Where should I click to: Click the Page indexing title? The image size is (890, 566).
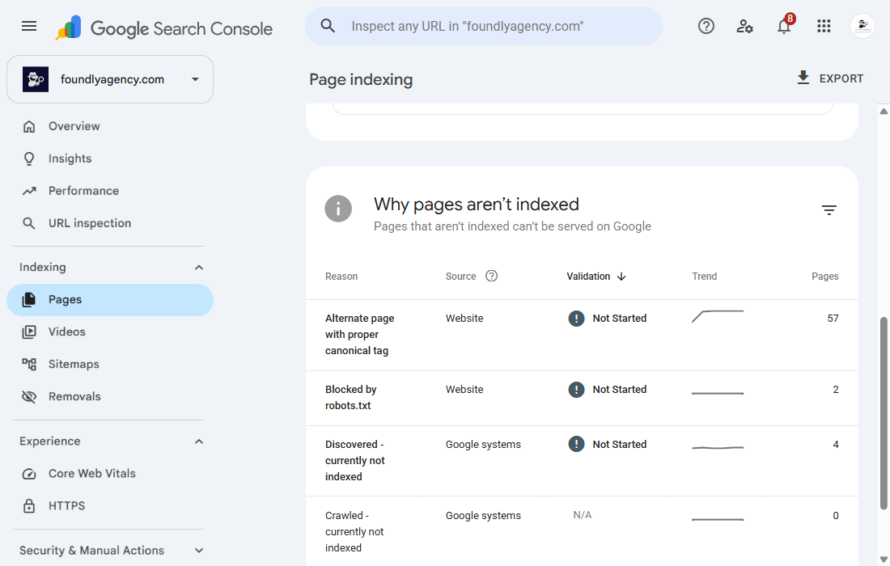361,79
